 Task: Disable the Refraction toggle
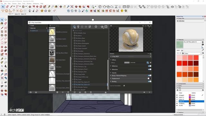149,69
